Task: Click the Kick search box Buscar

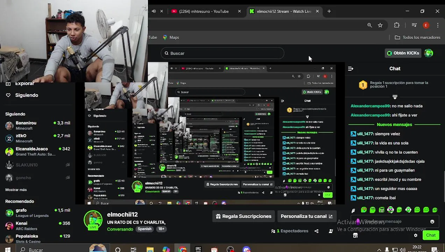Action: [x=222, y=53]
